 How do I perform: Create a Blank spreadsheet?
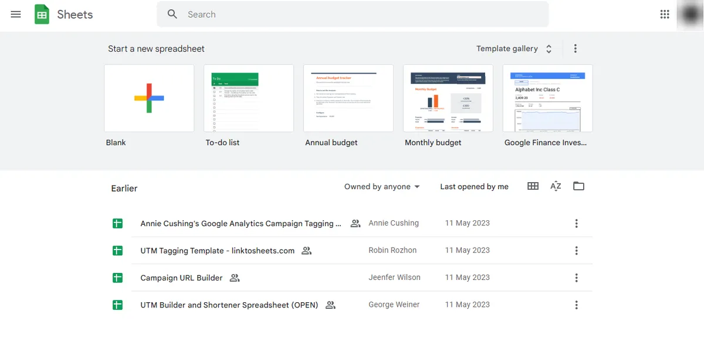[x=149, y=98]
